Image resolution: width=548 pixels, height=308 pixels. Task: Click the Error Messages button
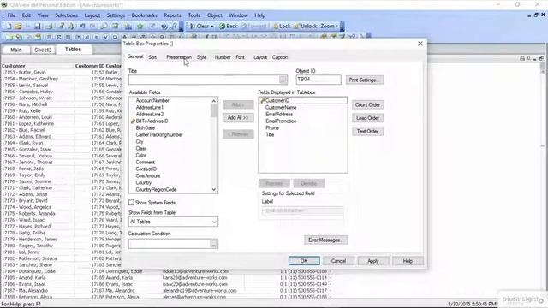click(326, 240)
